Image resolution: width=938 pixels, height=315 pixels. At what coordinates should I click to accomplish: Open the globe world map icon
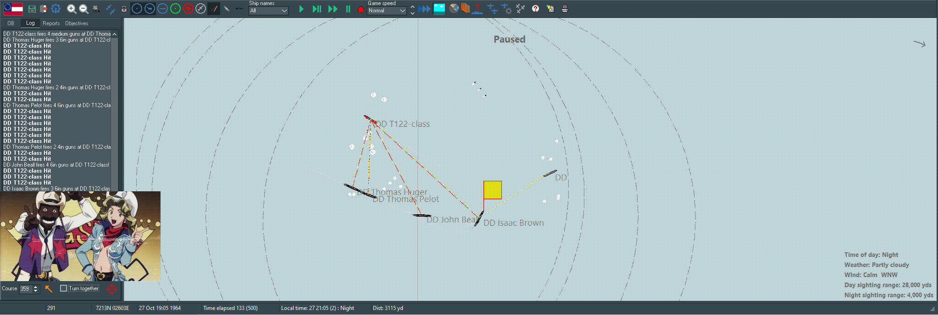tap(454, 8)
